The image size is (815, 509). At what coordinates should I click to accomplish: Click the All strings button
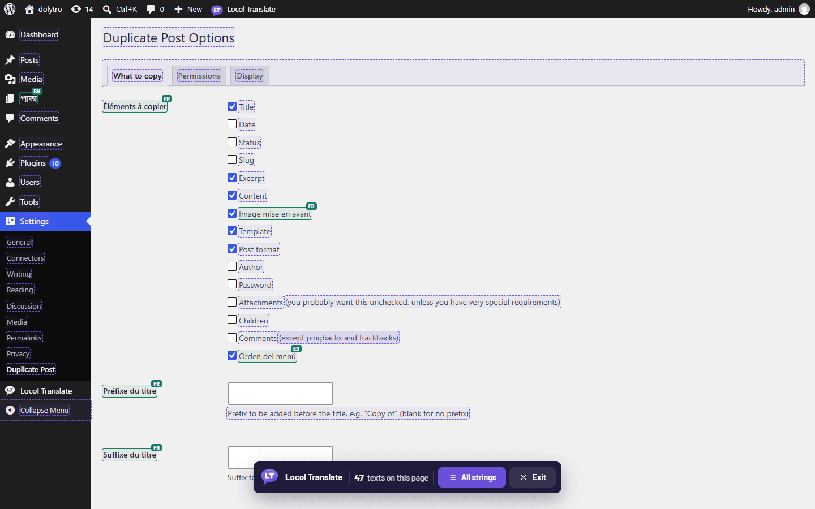pyautogui.click(x=472, y=477)
